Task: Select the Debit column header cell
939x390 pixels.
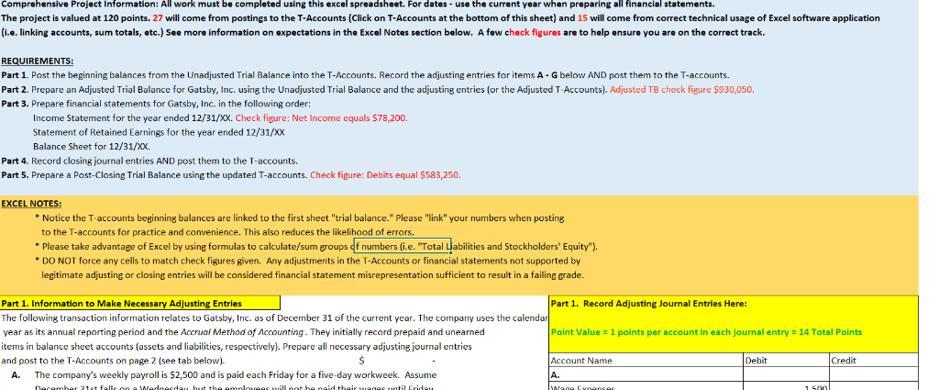Action: [x=786, y=361]
